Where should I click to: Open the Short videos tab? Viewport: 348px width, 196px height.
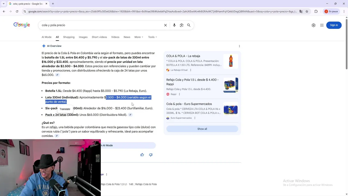click(x=99, y=37)
